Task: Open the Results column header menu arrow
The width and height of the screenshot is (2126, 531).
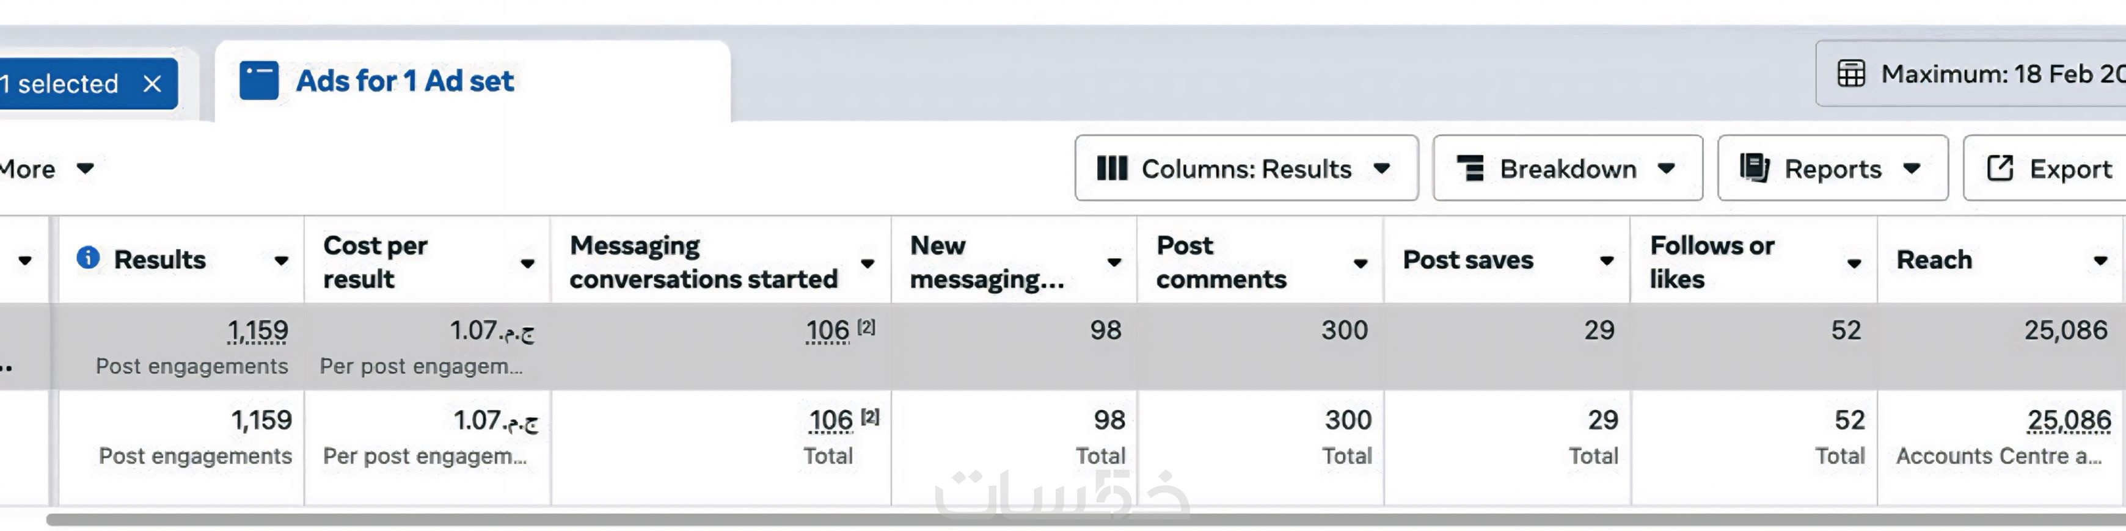Action: (x=282, y=261)
